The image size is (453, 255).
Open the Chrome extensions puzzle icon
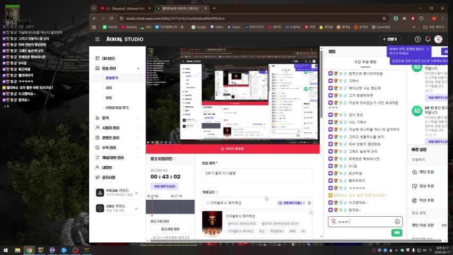coord(422,18)
